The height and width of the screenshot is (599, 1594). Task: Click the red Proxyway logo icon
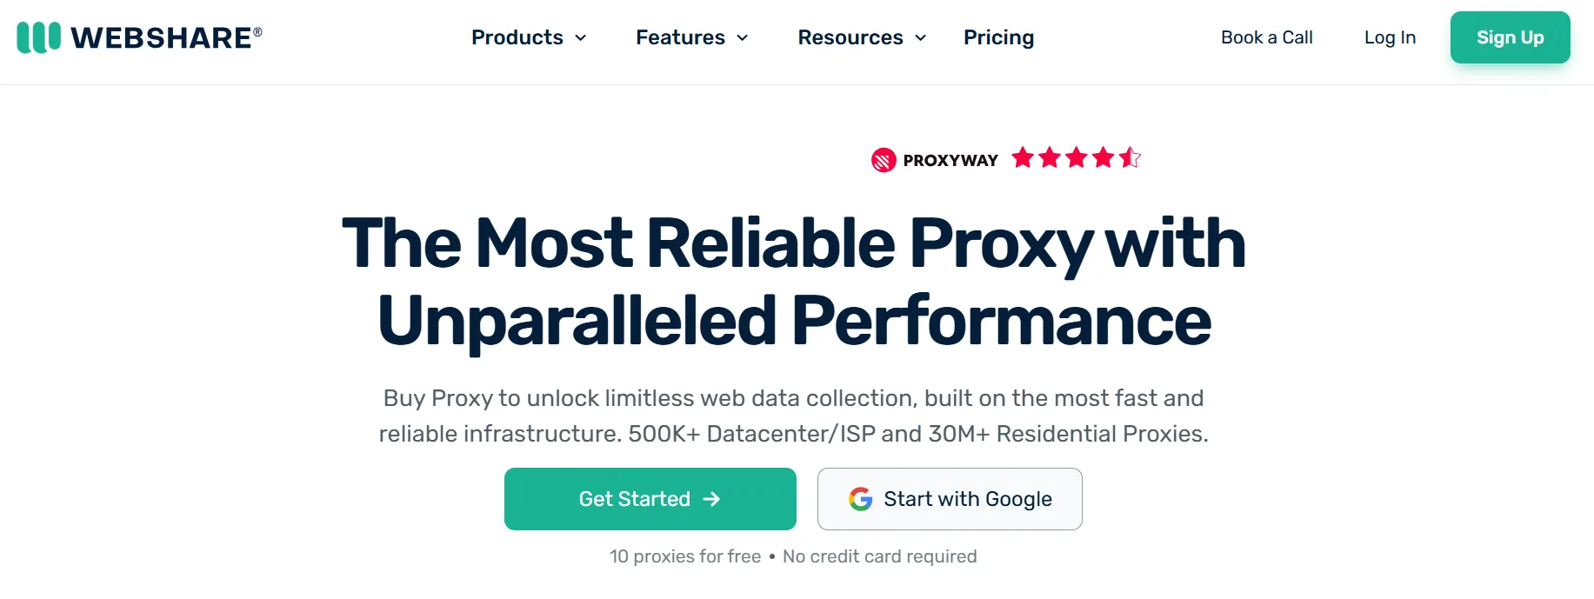(x=884, y=160)
